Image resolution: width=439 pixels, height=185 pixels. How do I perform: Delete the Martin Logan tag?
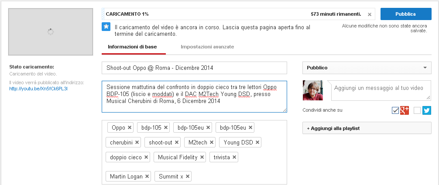coord(147,176)
